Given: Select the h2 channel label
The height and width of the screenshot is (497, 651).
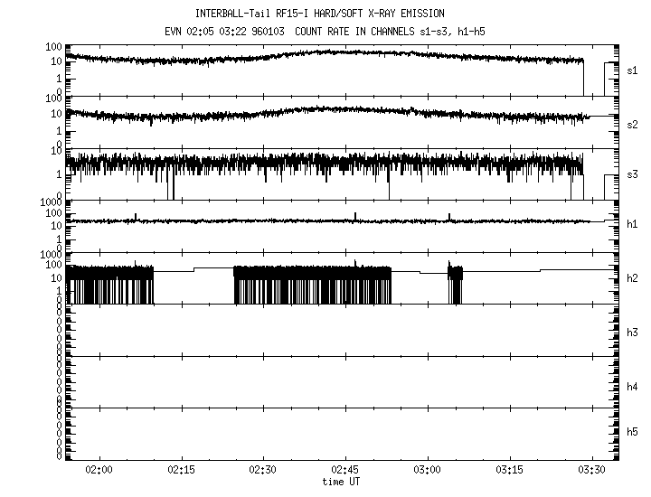Looking at the screenshot, I should (634, 278).
